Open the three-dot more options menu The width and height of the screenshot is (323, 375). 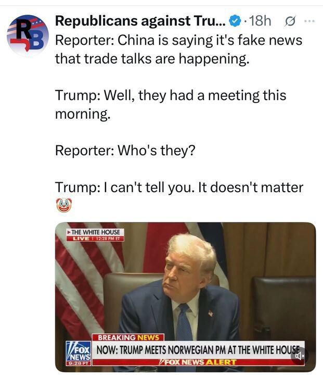(309, 21)
